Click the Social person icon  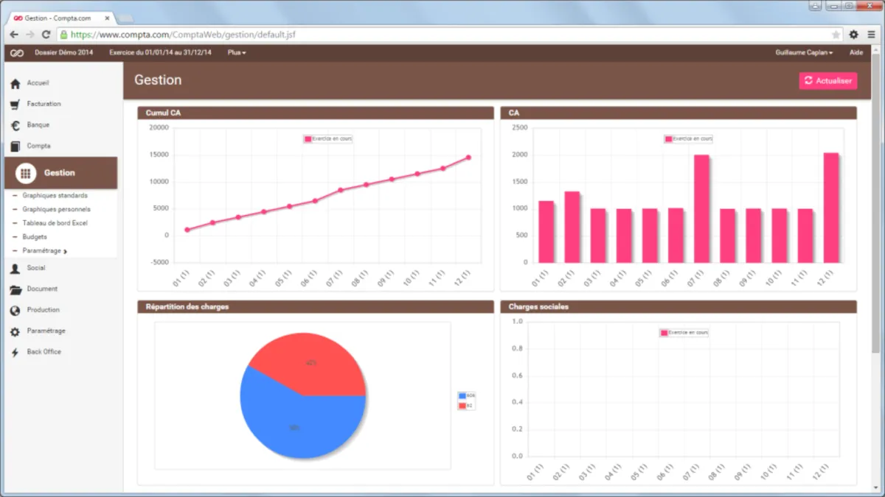tap(15, 269)
